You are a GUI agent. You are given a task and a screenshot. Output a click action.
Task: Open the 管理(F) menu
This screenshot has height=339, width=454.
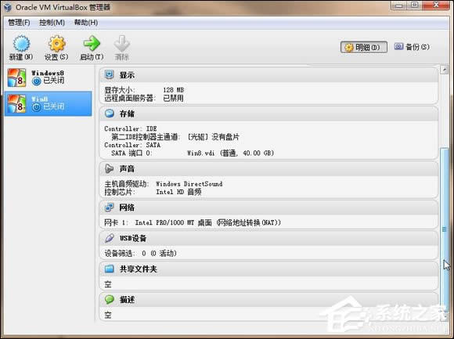[19, 22]
